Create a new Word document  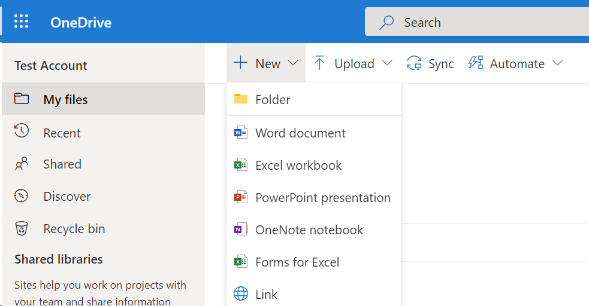point(314,133)
